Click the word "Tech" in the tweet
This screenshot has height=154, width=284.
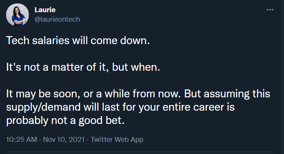pyautogui.click(x=15, y=41)
